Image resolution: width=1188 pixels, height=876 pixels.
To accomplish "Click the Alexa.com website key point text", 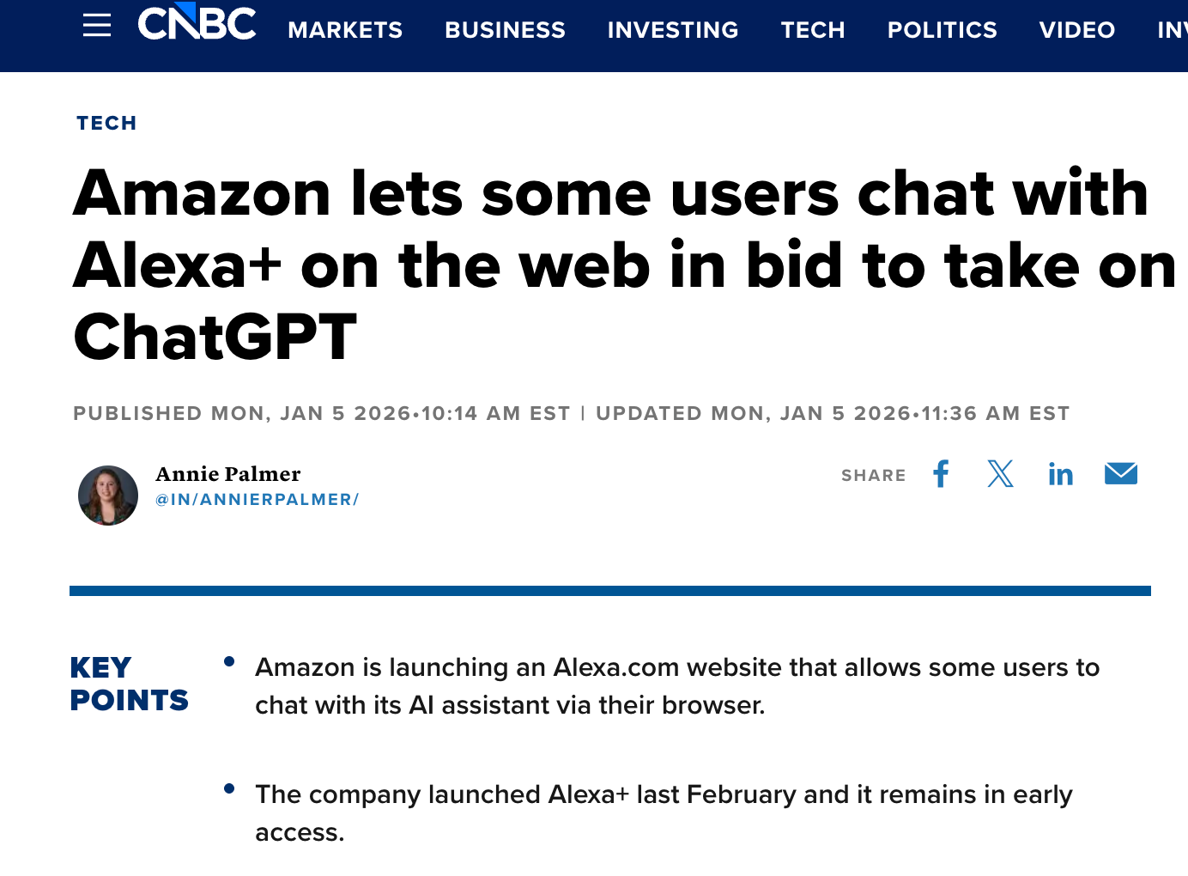I will coord(676,685).
